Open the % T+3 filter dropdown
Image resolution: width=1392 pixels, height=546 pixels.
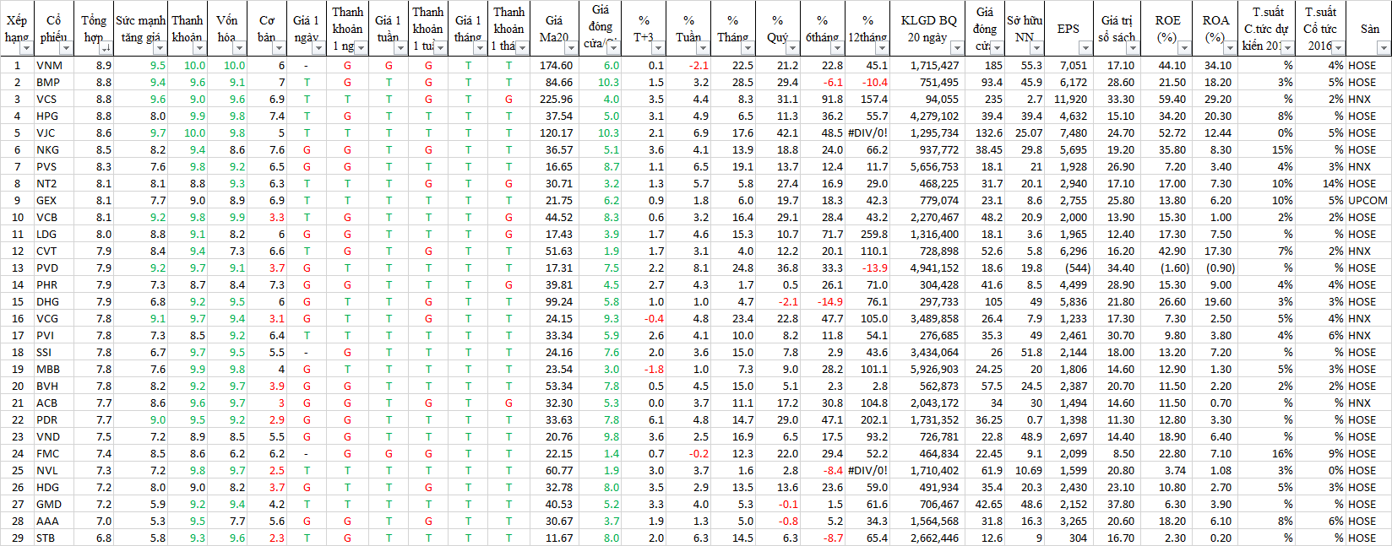[x=658, y=48]
